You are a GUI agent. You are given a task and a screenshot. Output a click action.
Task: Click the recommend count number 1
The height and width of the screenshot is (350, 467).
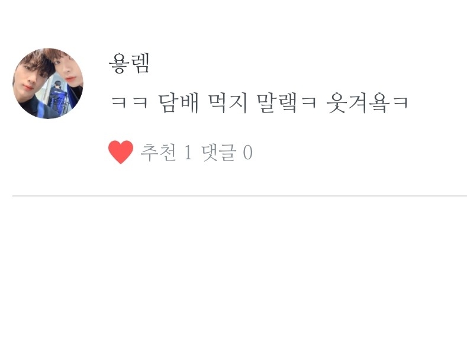(188, 153)
